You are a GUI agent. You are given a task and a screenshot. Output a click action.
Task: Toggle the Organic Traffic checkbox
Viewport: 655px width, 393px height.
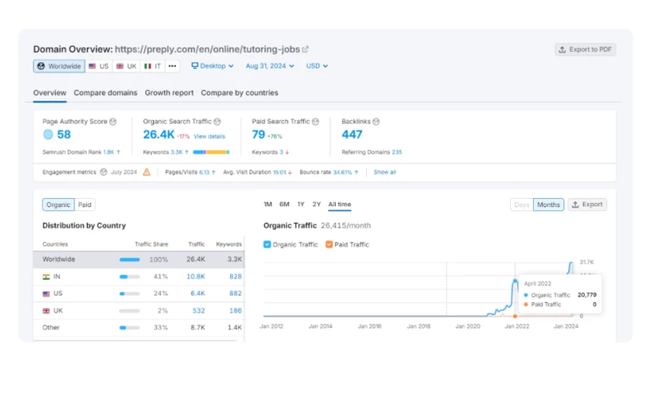point(267,244)
